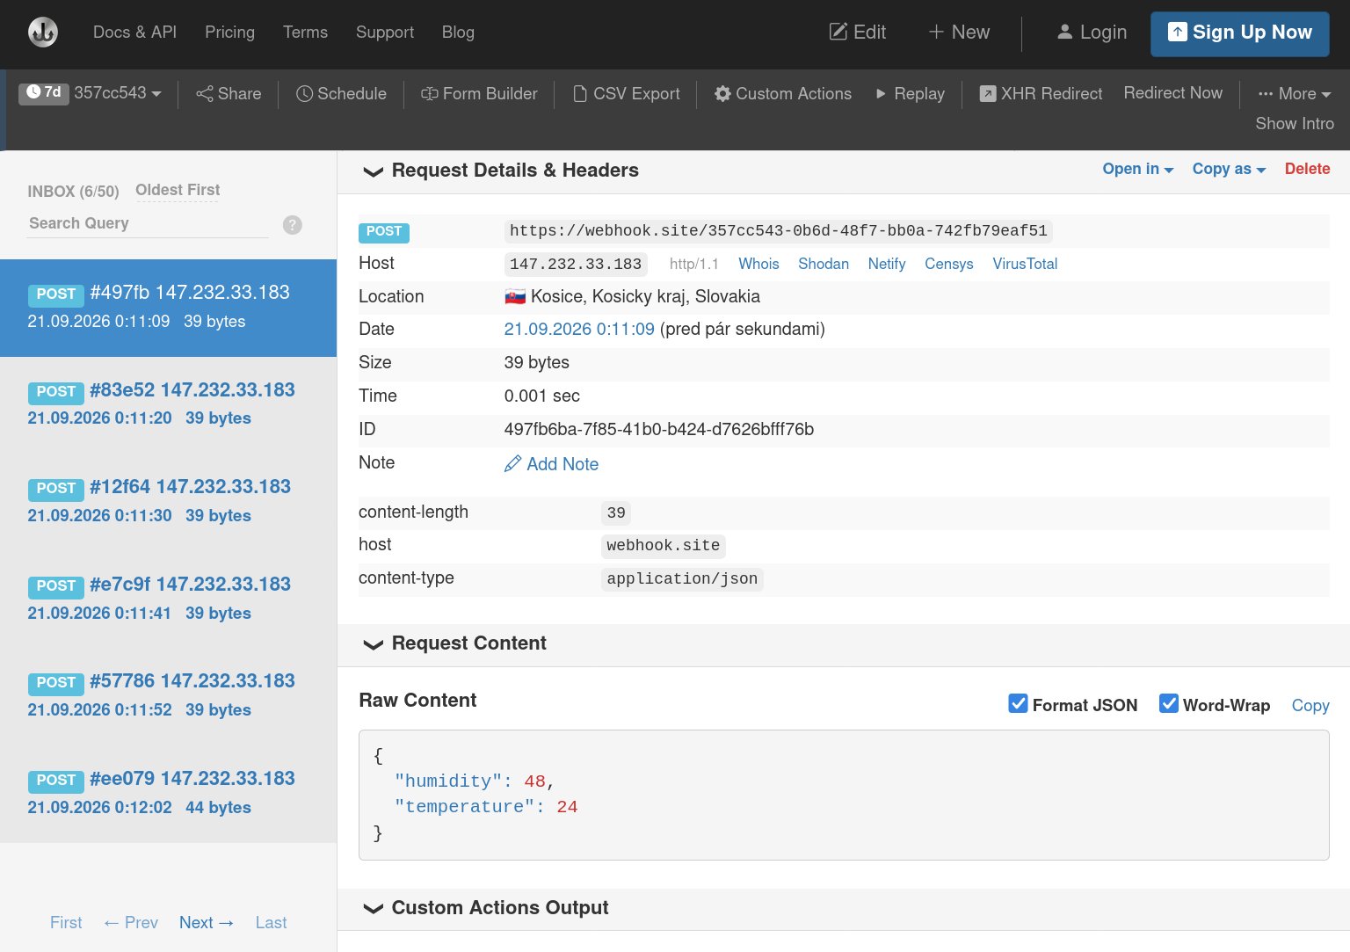Screen dimensions: 1350x952
Task: Toggle Oldest First sorting
Action: click(x=178, y=190)
